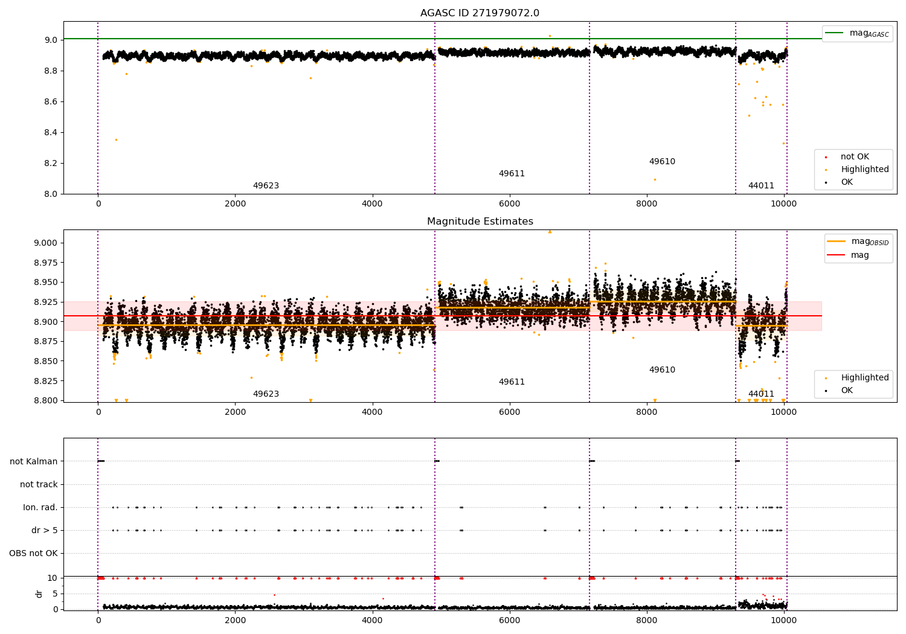The width and height of the screenshot is (906, 634).
Task: Click OBSID label 49623 in top plot
Action: click(266, 186)
